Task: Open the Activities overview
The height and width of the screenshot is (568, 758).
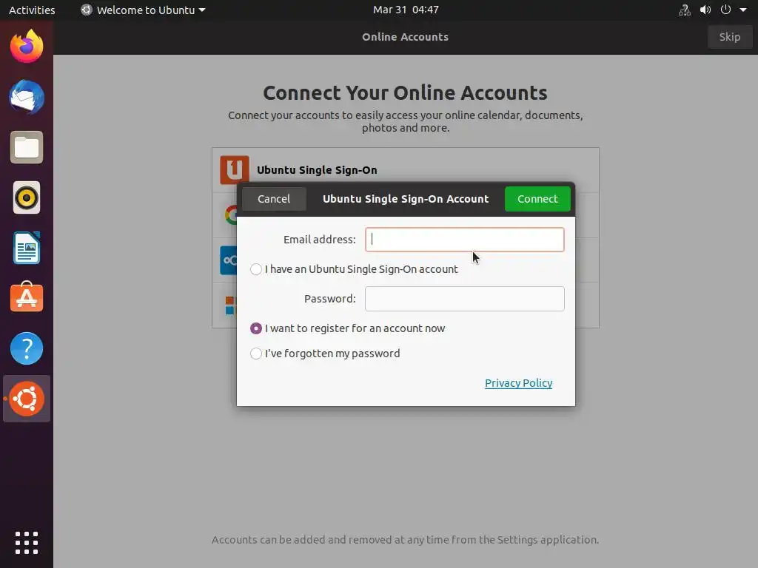Action: click(x=32, y=10)
